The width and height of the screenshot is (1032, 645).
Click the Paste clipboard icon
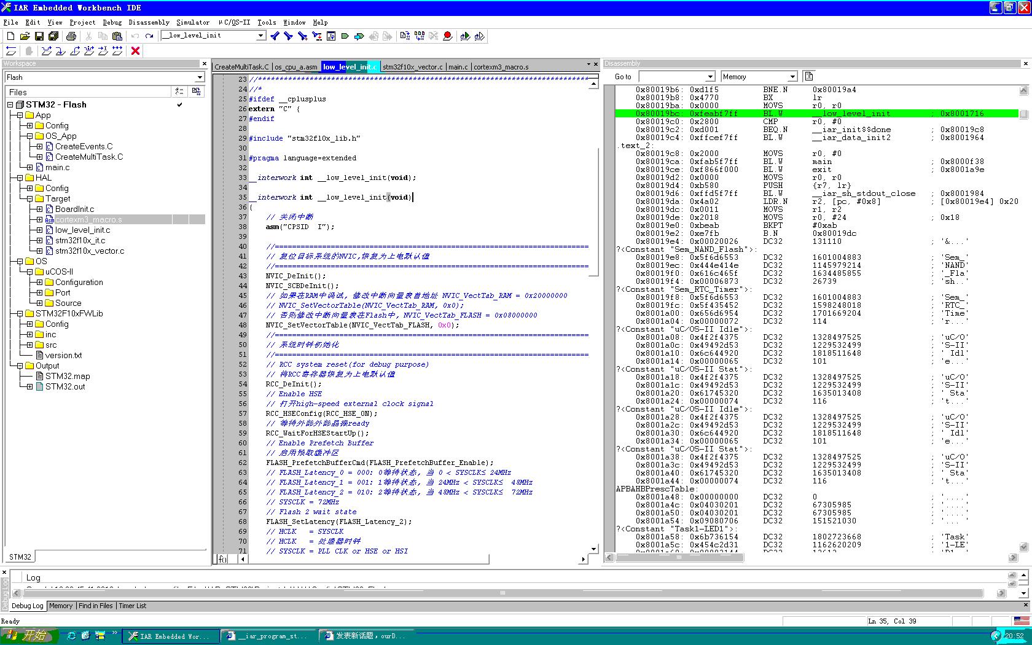coord(117,36)
